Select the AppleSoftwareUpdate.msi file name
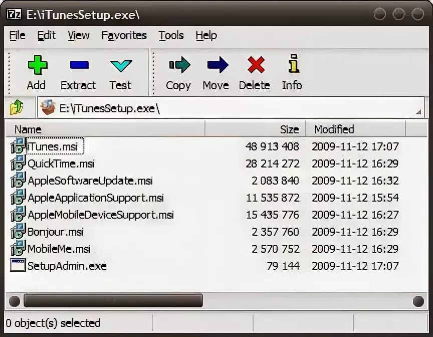This screenshot has width=433, height=337. (x=90, y=181)
